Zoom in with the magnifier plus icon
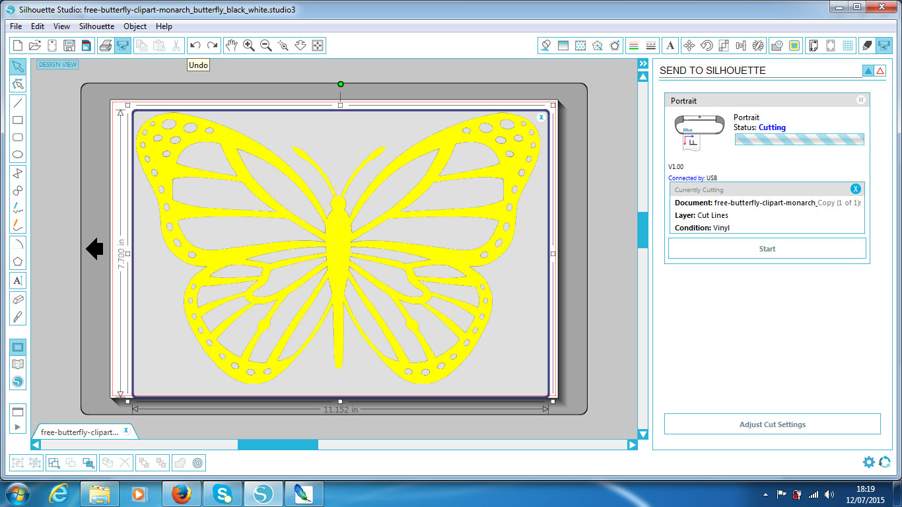Image resolution: width=902 pixels, height=507 pixels. (249, 46)
